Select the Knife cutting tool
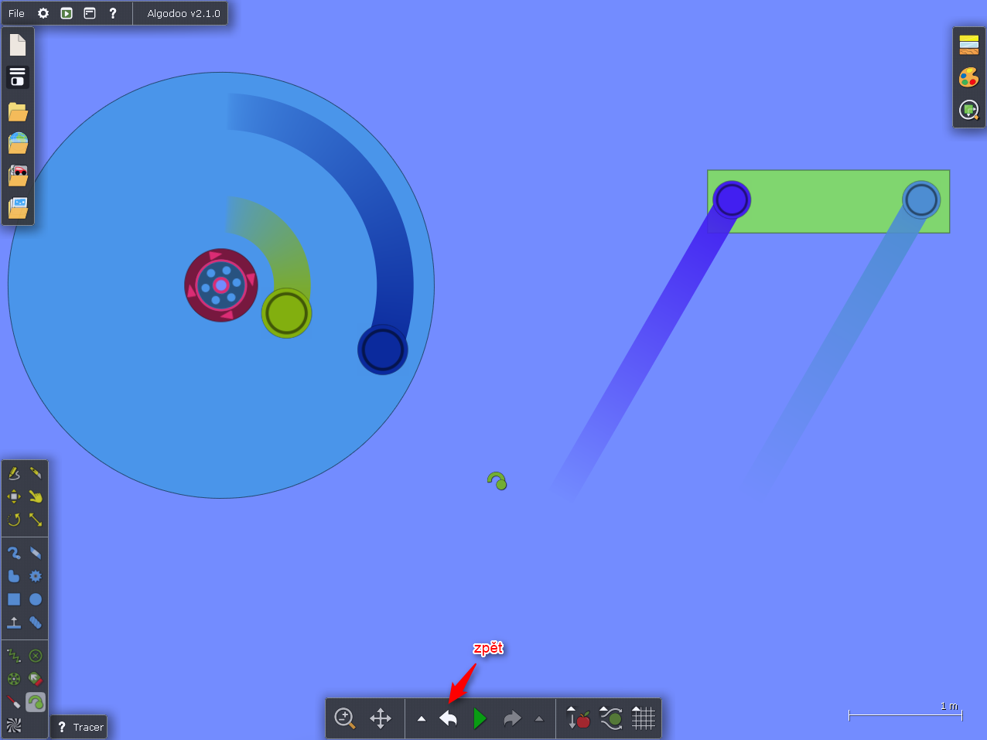The image size is (987, 740). (x=36, y=472)
